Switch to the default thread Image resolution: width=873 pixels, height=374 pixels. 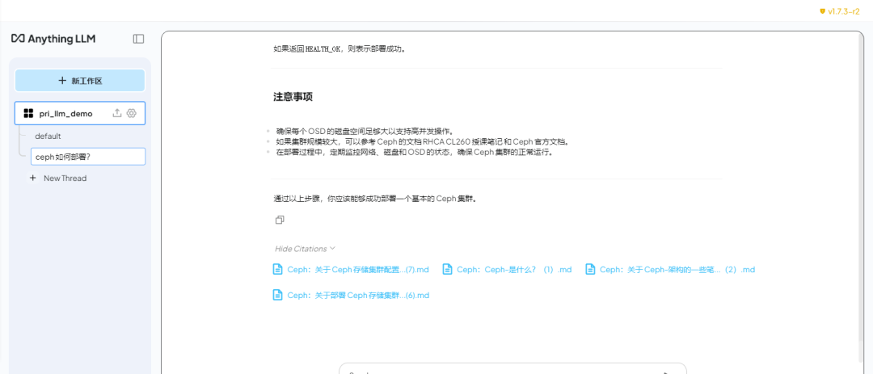coord(48,136)
